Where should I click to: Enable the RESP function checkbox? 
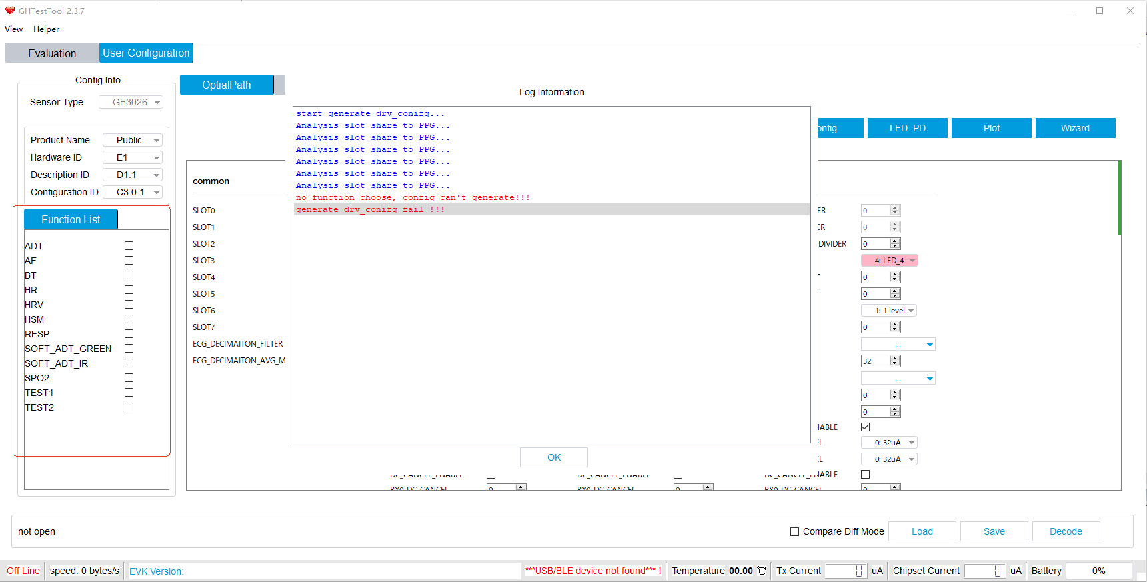(x=129, y=334)
